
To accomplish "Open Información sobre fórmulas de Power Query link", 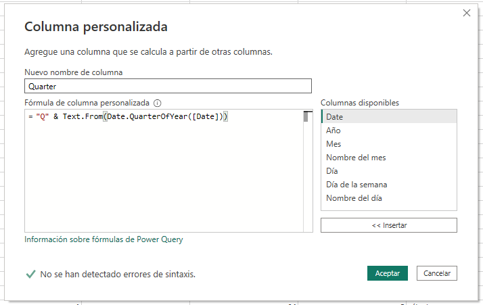I will 103,239.
